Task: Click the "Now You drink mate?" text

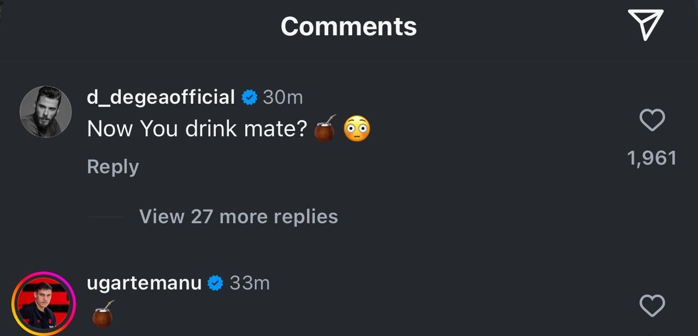Action: click(197, 129)
